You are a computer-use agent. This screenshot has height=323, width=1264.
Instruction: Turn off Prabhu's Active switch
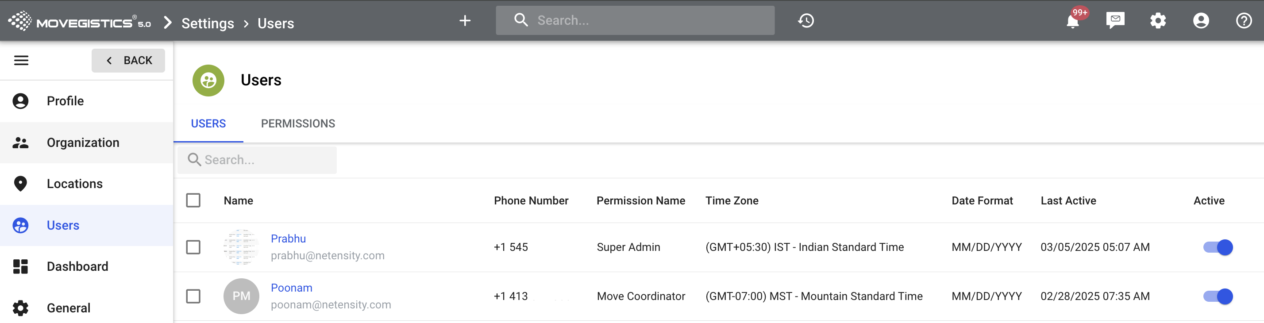point(1218,247)
